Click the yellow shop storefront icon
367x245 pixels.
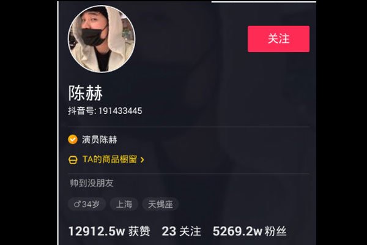coord(73,160)
